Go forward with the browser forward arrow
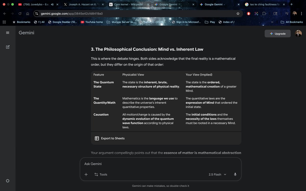 click(12, 13)
